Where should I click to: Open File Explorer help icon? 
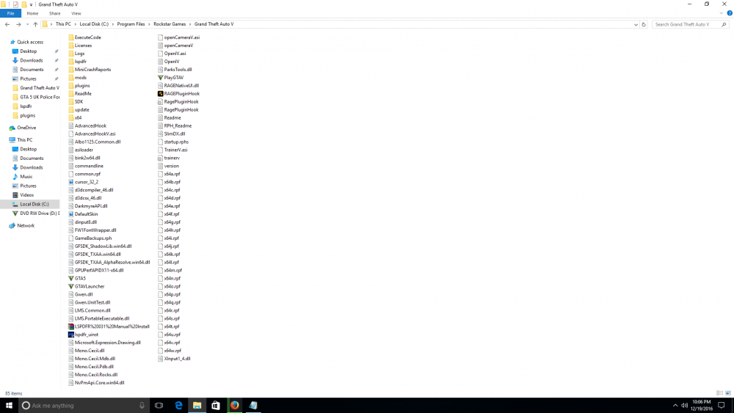[x=730, y=13]
